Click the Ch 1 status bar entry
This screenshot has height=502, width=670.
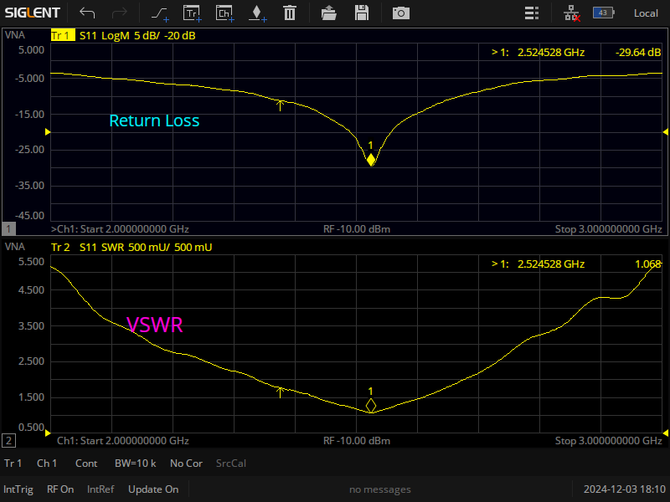(x=47, y=464)
